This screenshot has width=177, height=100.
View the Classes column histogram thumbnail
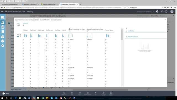[25, 36]
